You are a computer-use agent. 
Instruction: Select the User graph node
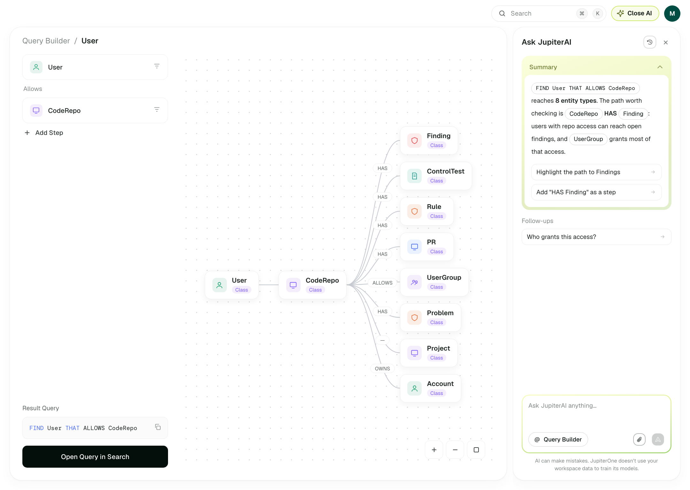click(x=232, y=285)
